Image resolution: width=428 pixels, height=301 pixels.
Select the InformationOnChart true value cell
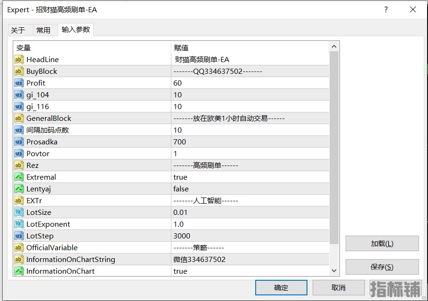(250, 271)
